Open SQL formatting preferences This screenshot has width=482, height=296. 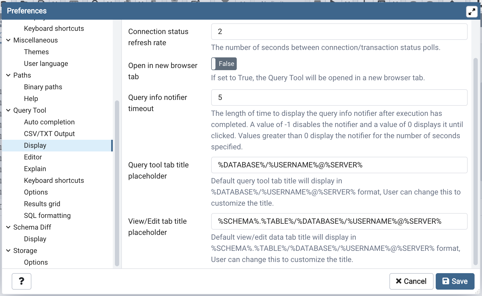coord(47,215)
